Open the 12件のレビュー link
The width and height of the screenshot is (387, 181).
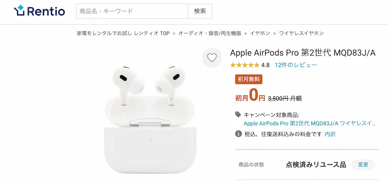pos(296,65)
